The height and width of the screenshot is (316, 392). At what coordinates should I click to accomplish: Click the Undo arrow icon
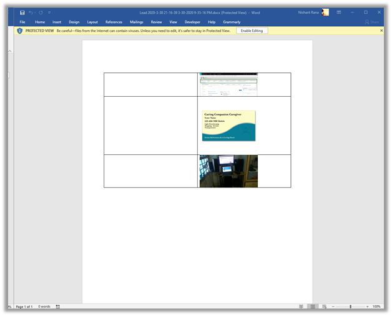click(x=31, y=12)
